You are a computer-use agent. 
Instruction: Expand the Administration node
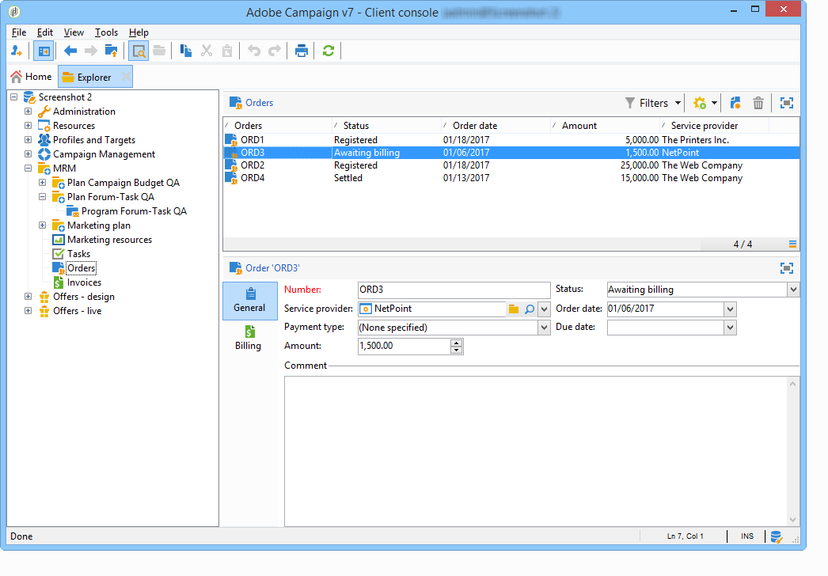(28, 112)
